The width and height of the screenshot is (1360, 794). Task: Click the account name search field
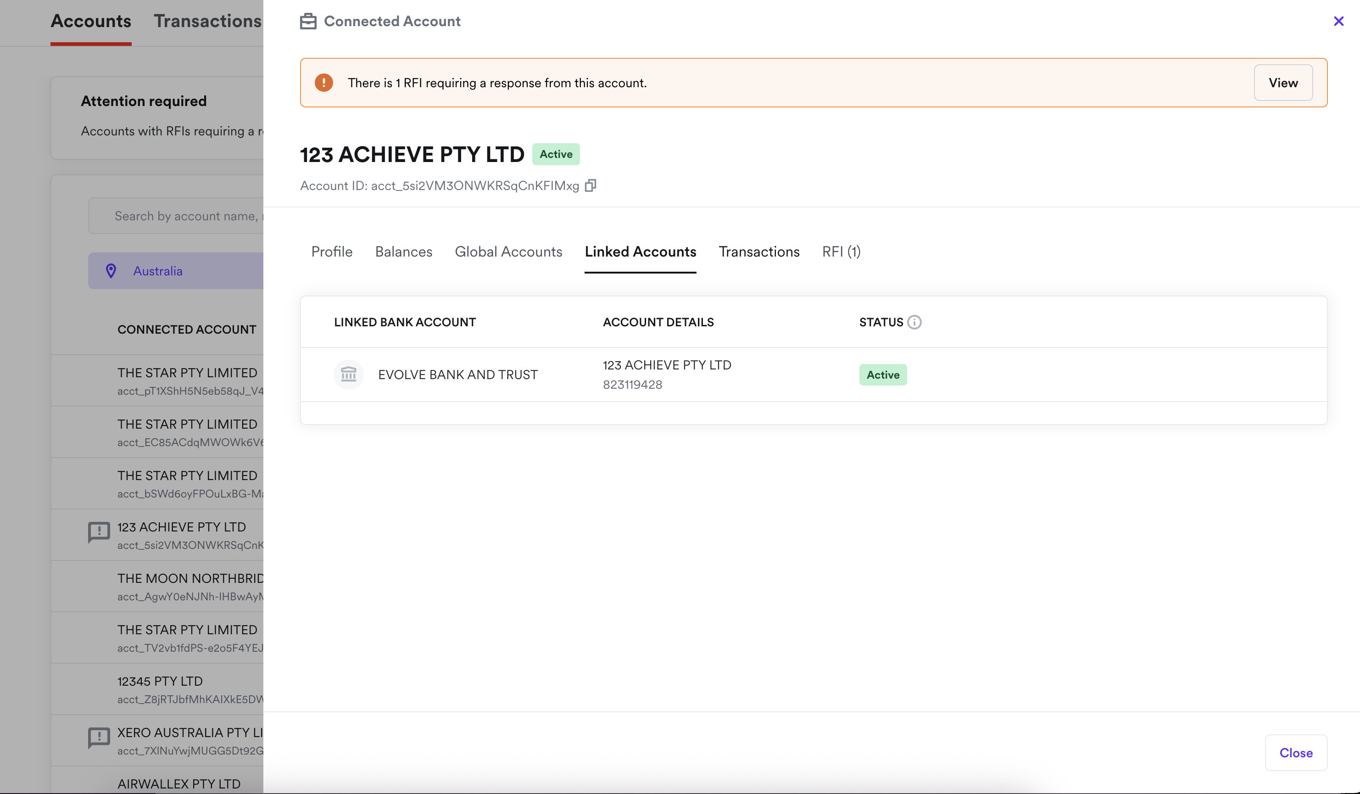coord(184,216)
